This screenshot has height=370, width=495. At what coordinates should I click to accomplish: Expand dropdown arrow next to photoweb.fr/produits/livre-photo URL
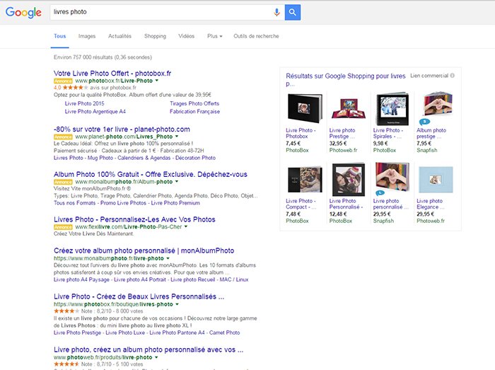pos(156,357)
